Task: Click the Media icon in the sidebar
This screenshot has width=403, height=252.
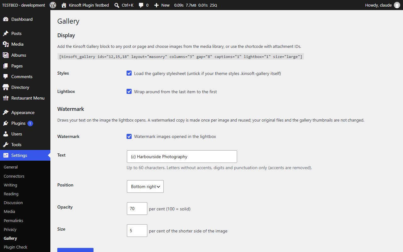Action: (x=6, y=44)
